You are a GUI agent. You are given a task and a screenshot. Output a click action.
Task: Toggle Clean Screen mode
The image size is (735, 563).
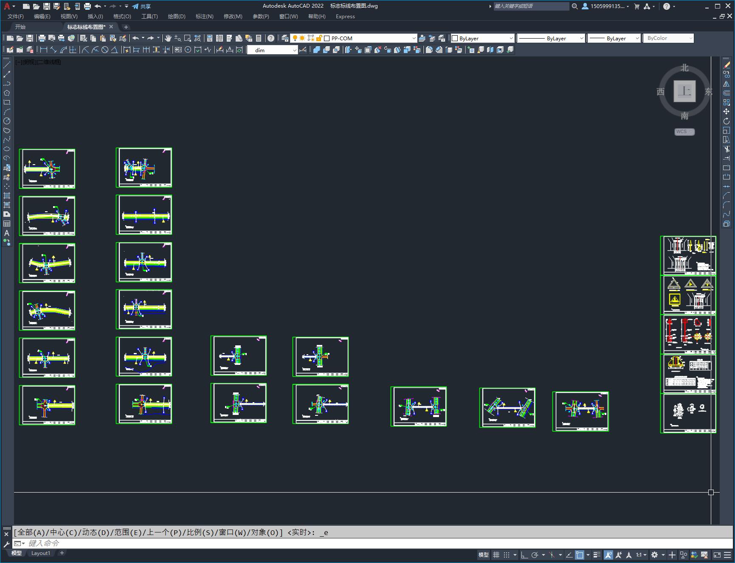pyautogui.click(x=717, y=555)
